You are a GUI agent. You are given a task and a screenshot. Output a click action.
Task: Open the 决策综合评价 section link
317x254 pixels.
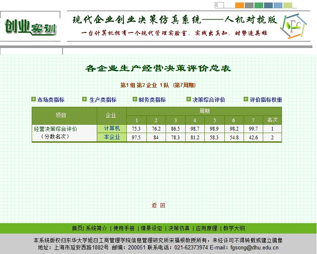209,100
